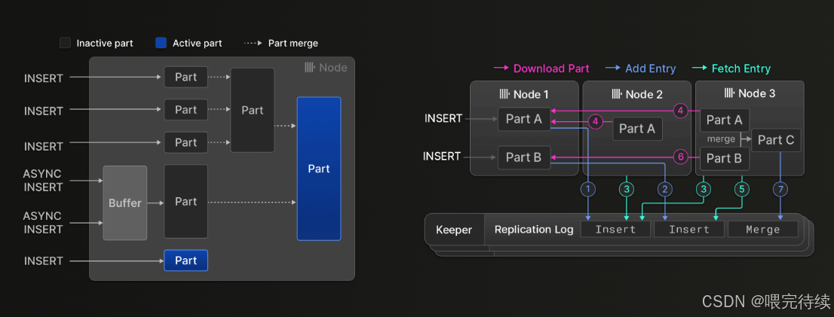Select the dark Part box right of Buffer
The width and height of the screenshot is (834, 317).
click(186, 201)
